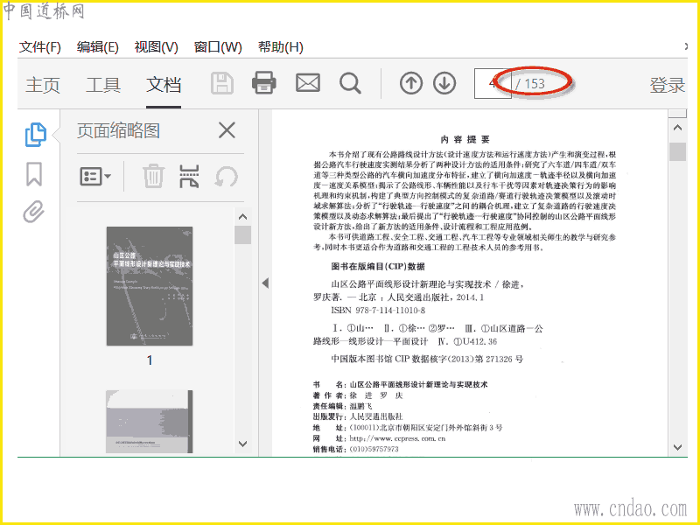The width and height of the screenshot is (700, 525).
Task: Switch to the 主页 tab
Action: 42,84
